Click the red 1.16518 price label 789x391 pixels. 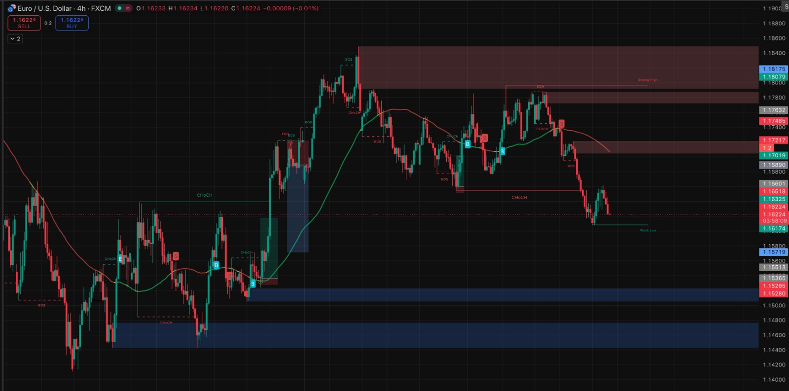click(x=774, y=191)
